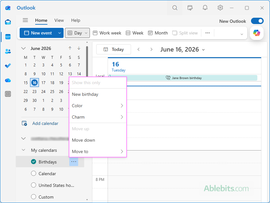Expand the Charm submenu
The image size is (270, 203).
coord(98,117)
